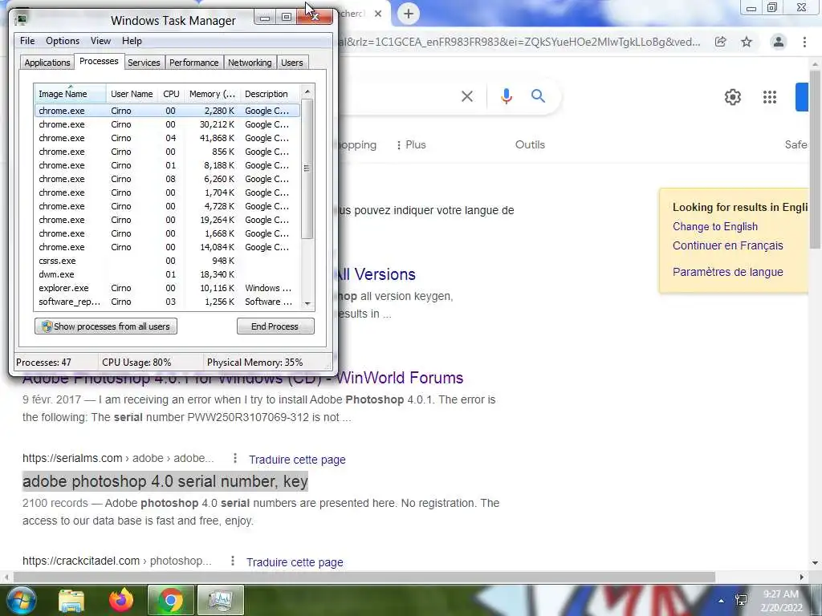This screenshot has width=822, height=616.
Task: Open adobe photoshop 4.0 serial number result
Action: 165,481
